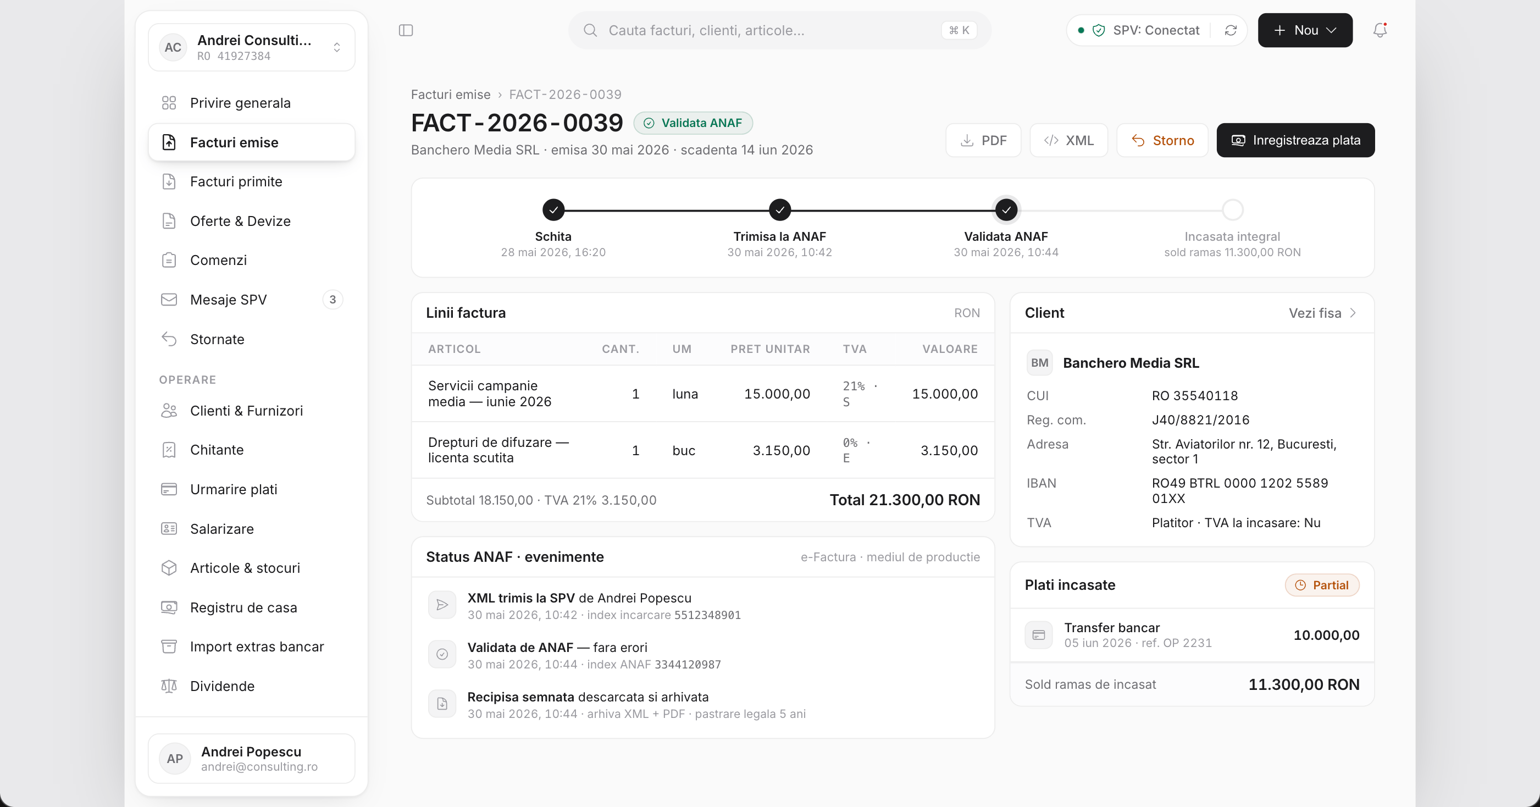Click the Clienti & Furnizori people icon
This screenshot has width=1540, height=807.
[169, 411]
